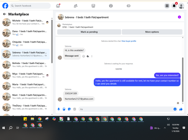Open the volume control in system tray
Viewport: 188px width, 140px height.
click(x=168, y=125)
